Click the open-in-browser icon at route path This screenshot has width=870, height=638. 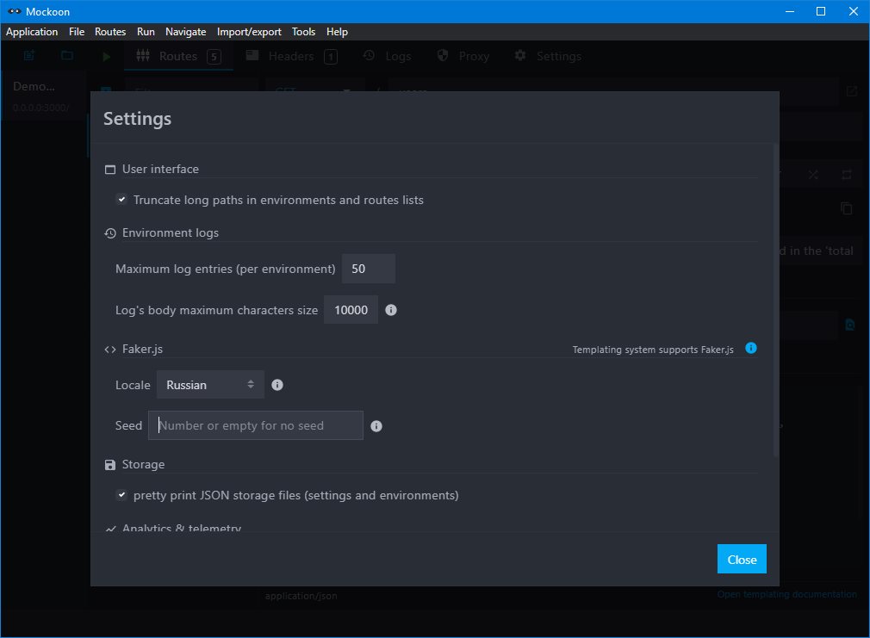[852, 91]
